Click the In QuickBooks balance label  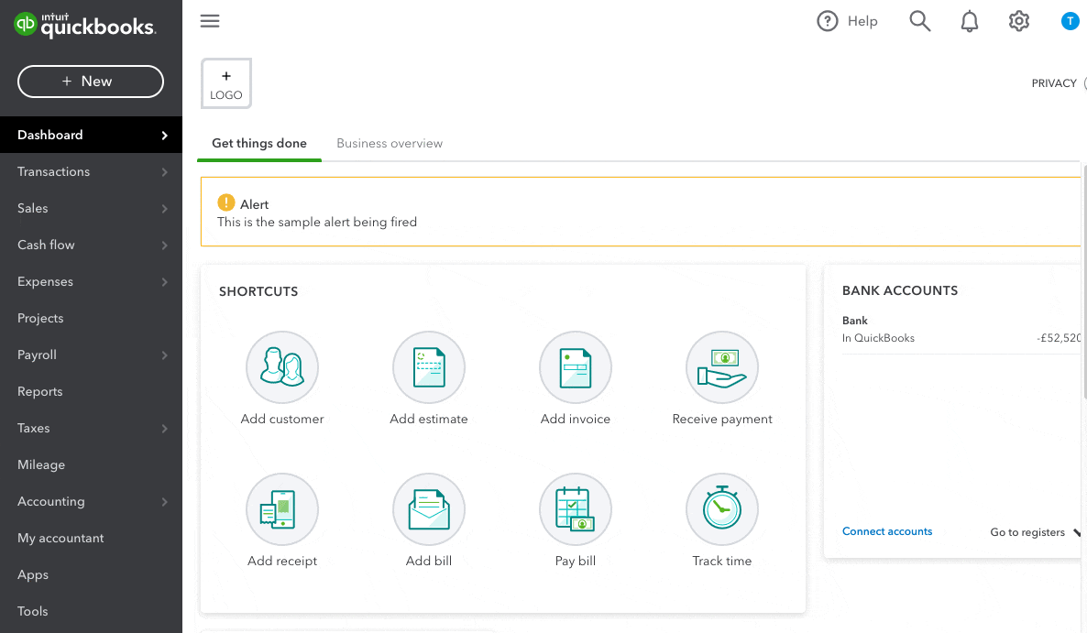[x=878, y=338]
